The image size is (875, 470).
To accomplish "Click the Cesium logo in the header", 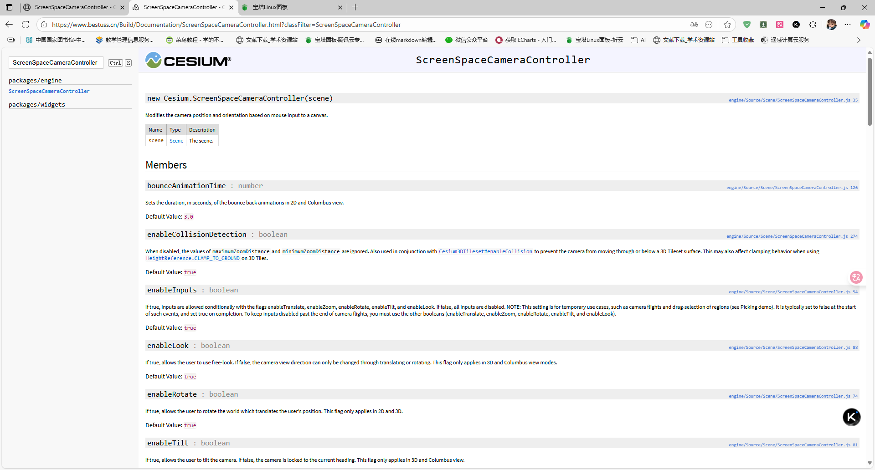I will (x=188, y=60).
